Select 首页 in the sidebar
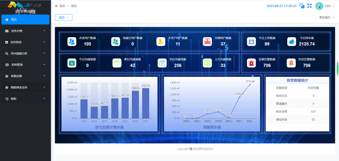This screenshot has width=339, height=161. click(25, 19)
